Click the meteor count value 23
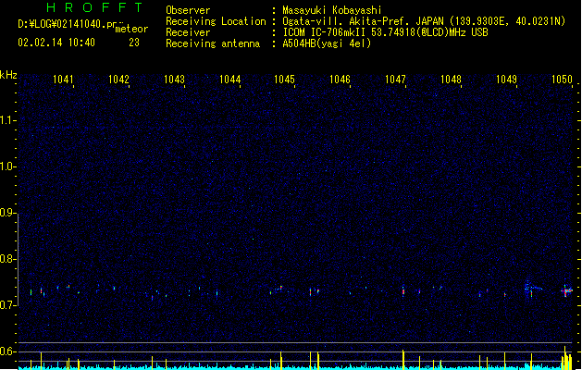The image size is (582, 370). 134,43
